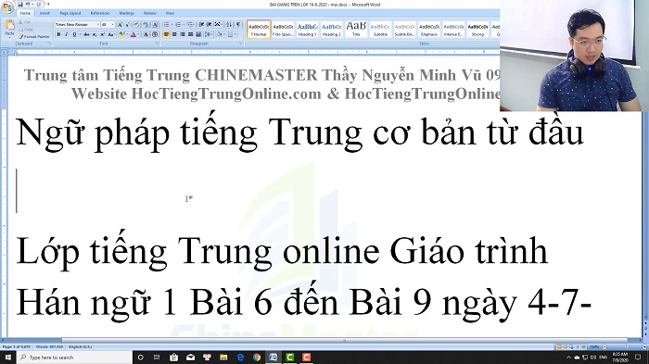This screenshot has width=649, height=364.
Task: Toggle Strikethrough formatting
Action: pos(86,35)
